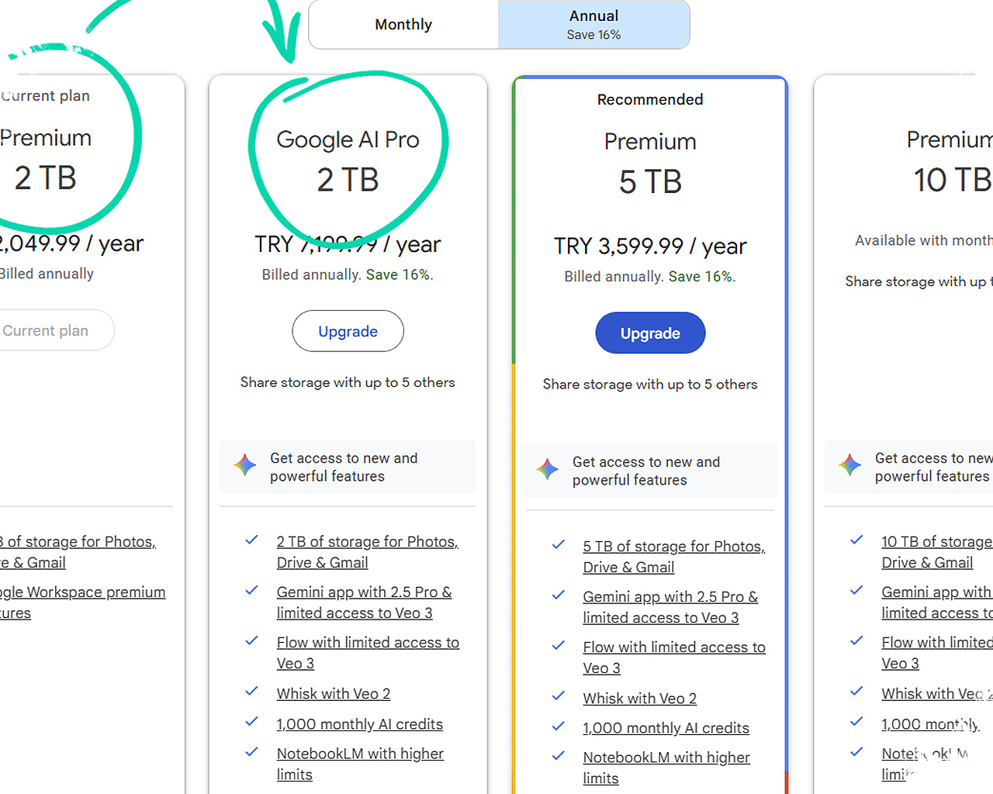Click 'Google AI Pro' plan title

pyautogui.click(x=348, y=140)
